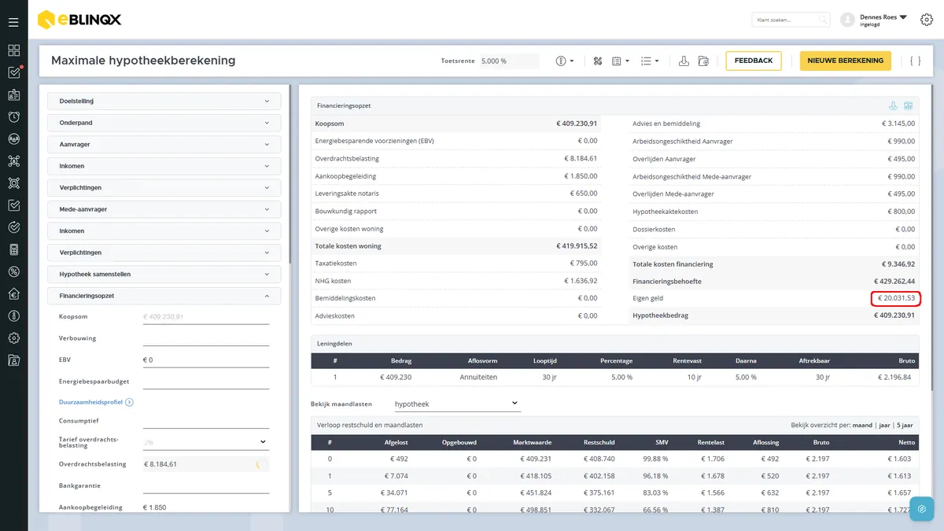
Task: Switch overview to 5 jaar
Action: pyautogui.click(x=907, y=425)
